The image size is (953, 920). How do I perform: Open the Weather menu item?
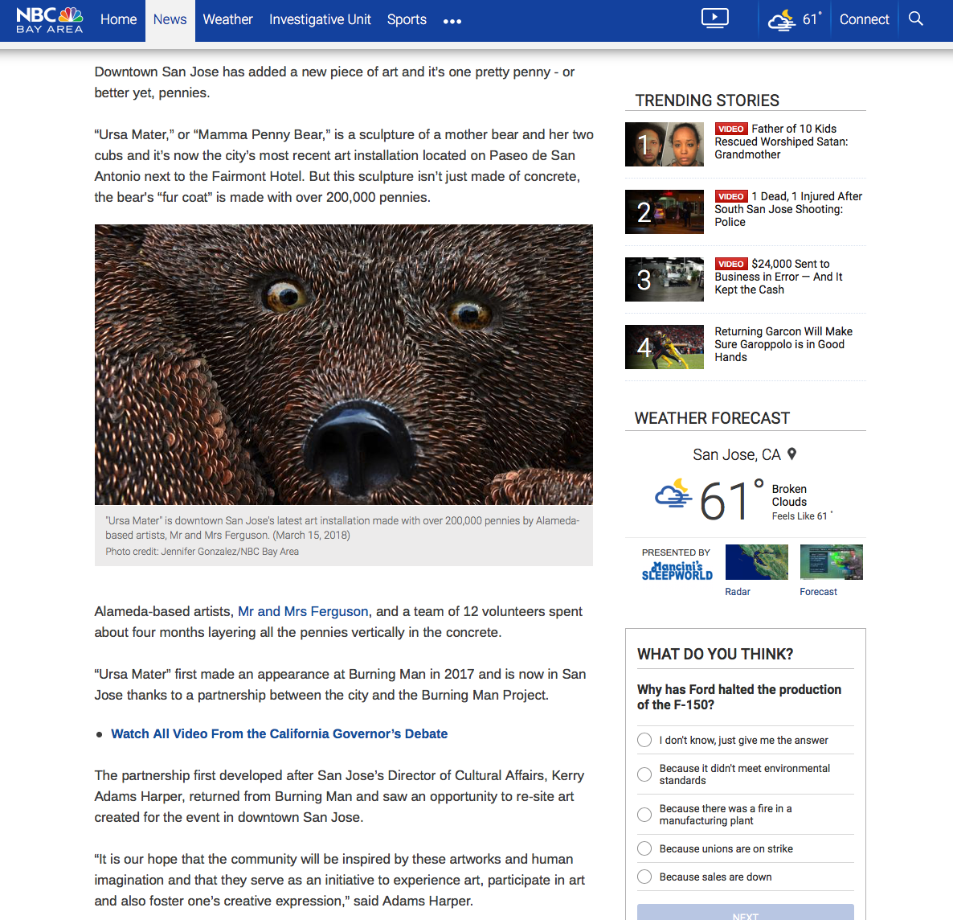click(228, 19)
